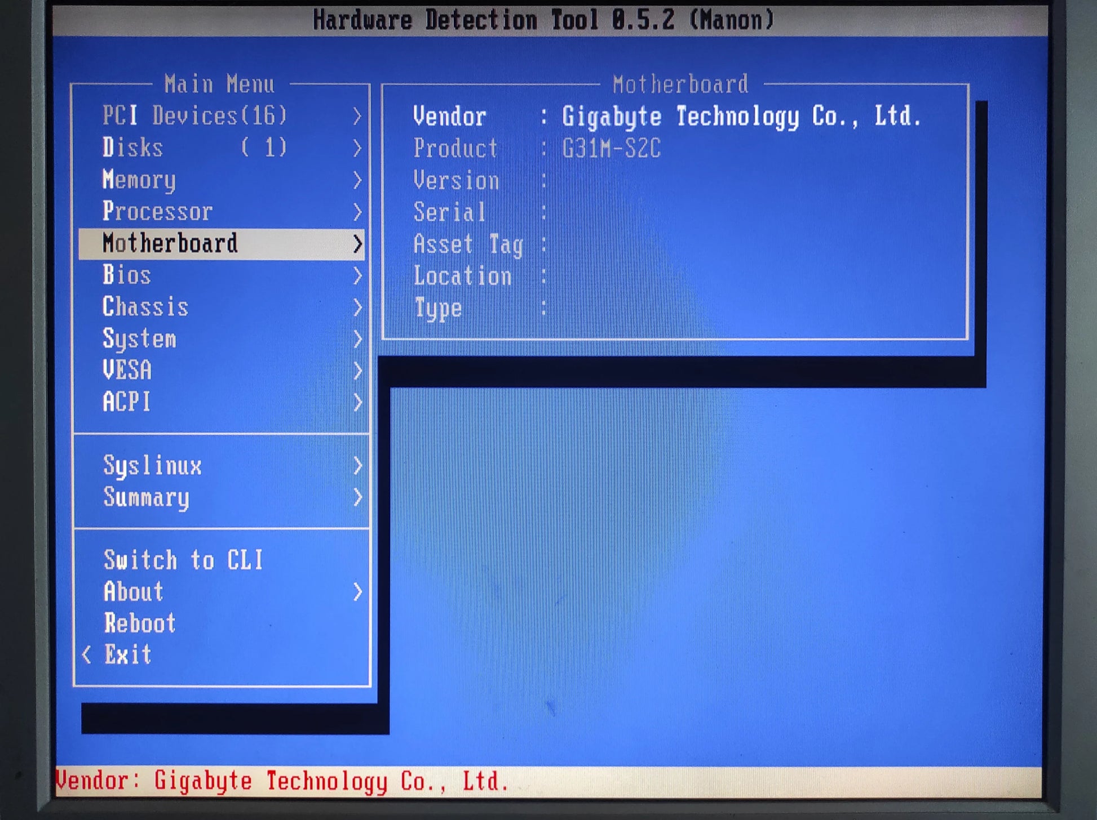Expand the ACPI submenu arrow
Viewport: 1097px width, 820px height.
point(357,402)
